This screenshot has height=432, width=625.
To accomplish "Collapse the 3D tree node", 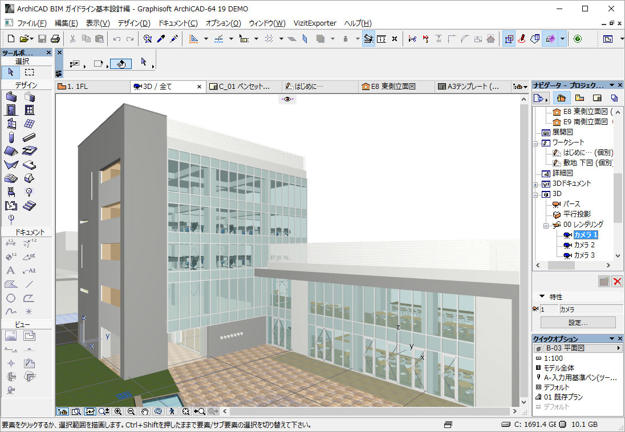I will (535, 194).
